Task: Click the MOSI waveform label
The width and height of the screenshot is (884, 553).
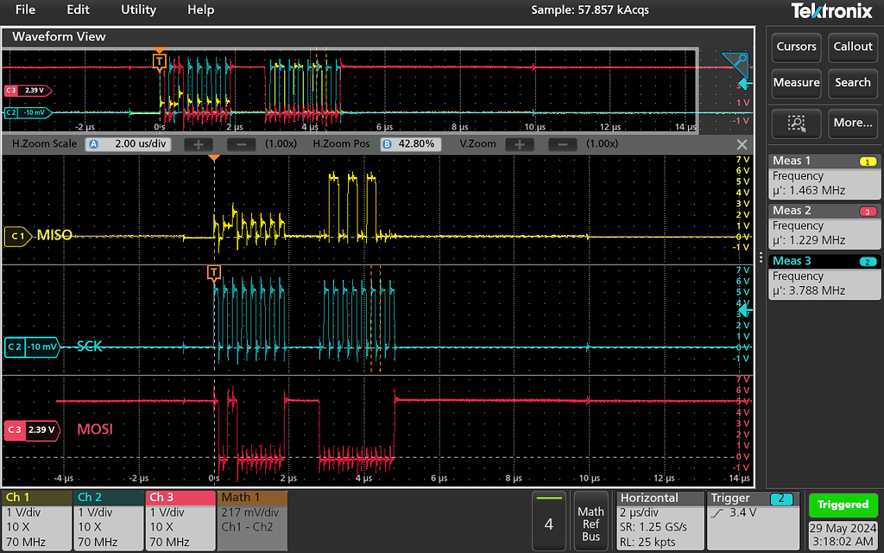Action: pos(95,429)
